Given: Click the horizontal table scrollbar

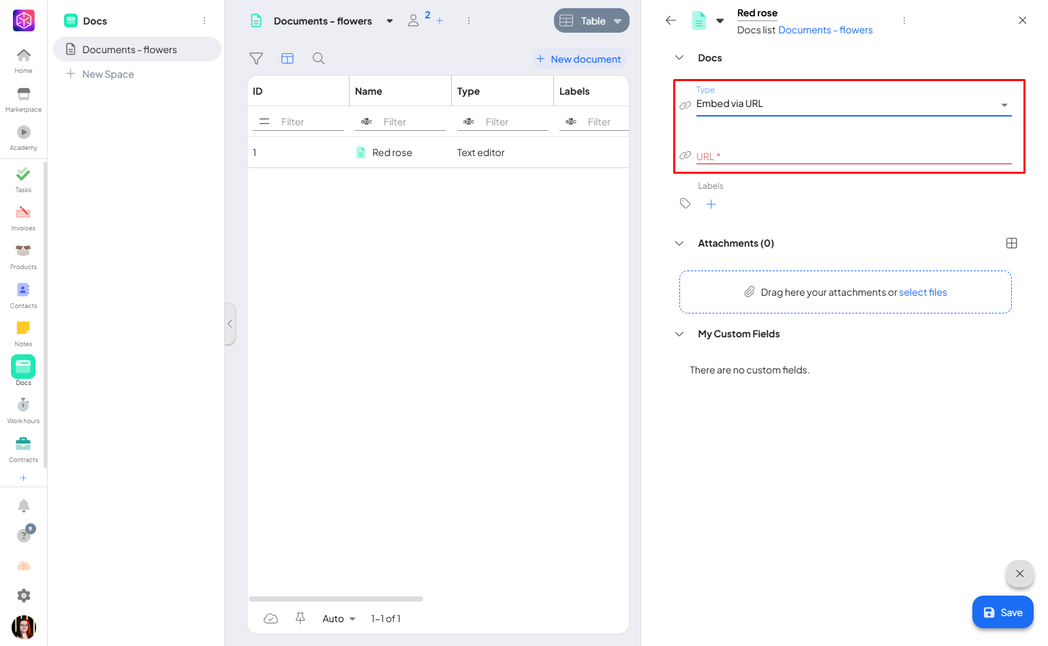Looking at the screenshot, I should tap(336, 599).
